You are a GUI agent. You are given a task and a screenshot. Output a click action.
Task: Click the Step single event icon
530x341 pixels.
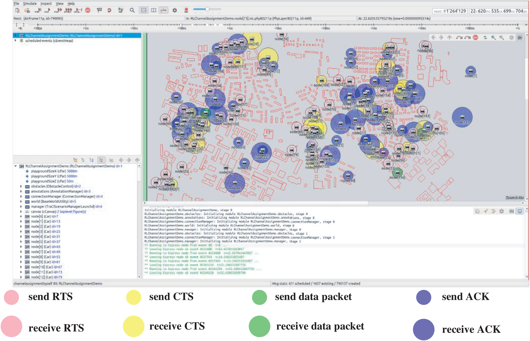37,10
